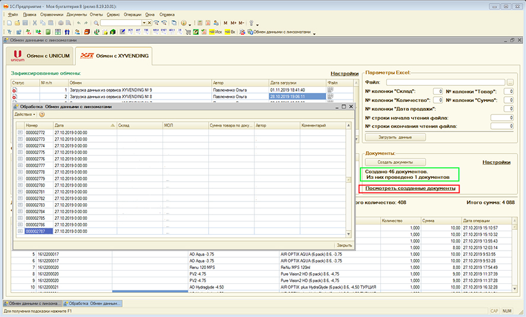
Task: Click the status icon of exchange row 2
Action: [x=15, y=96]
